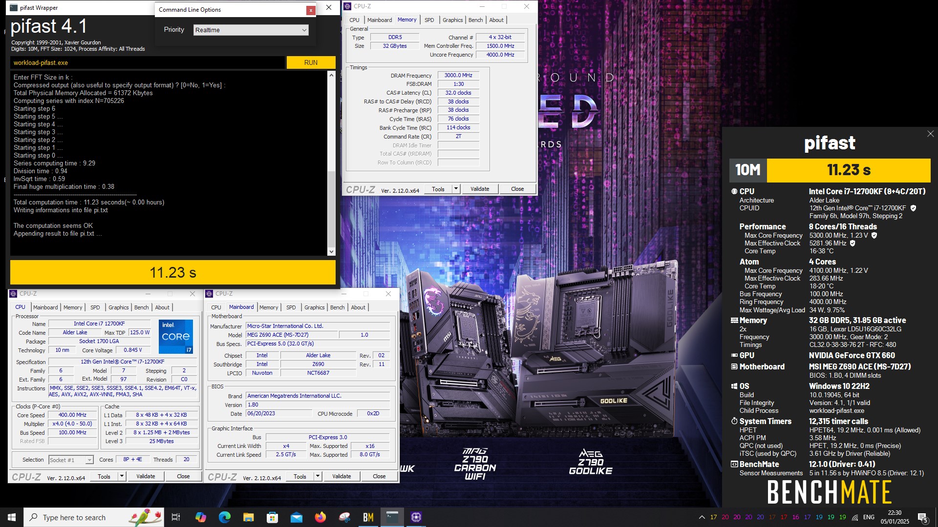Expand Tools arrow in CPU-Z Mainboard window
The width and height of the screenshot is (938, 527).
pos(318,477)
